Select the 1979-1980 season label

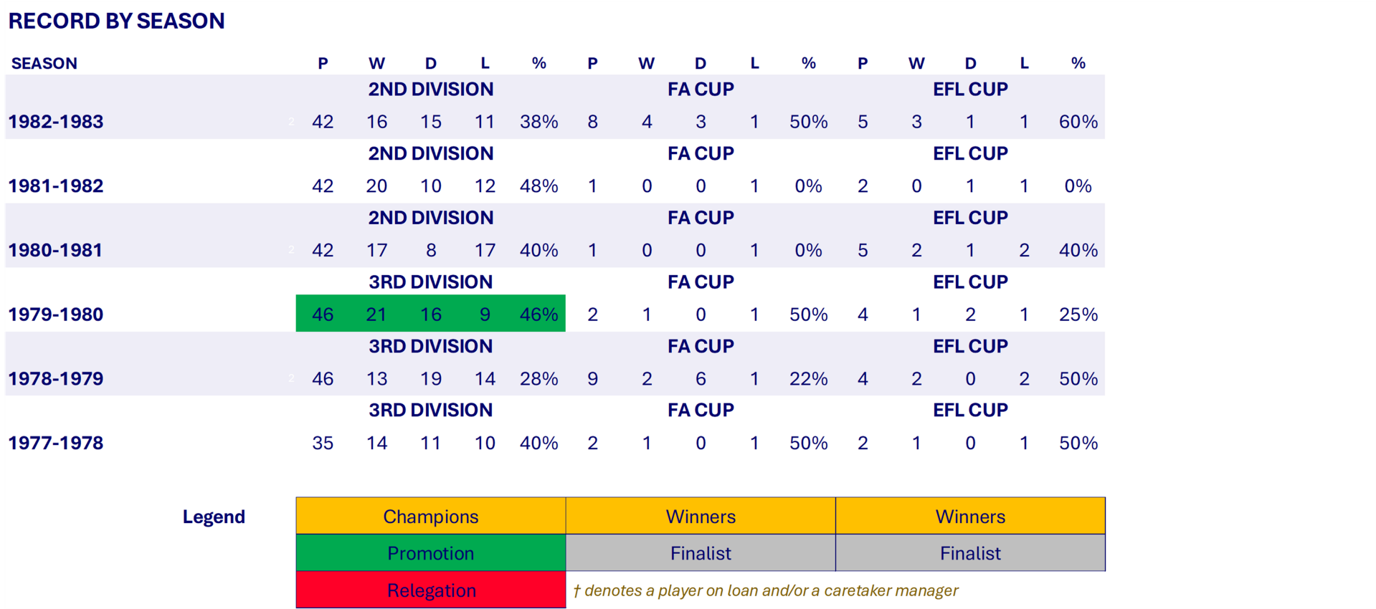56,315
